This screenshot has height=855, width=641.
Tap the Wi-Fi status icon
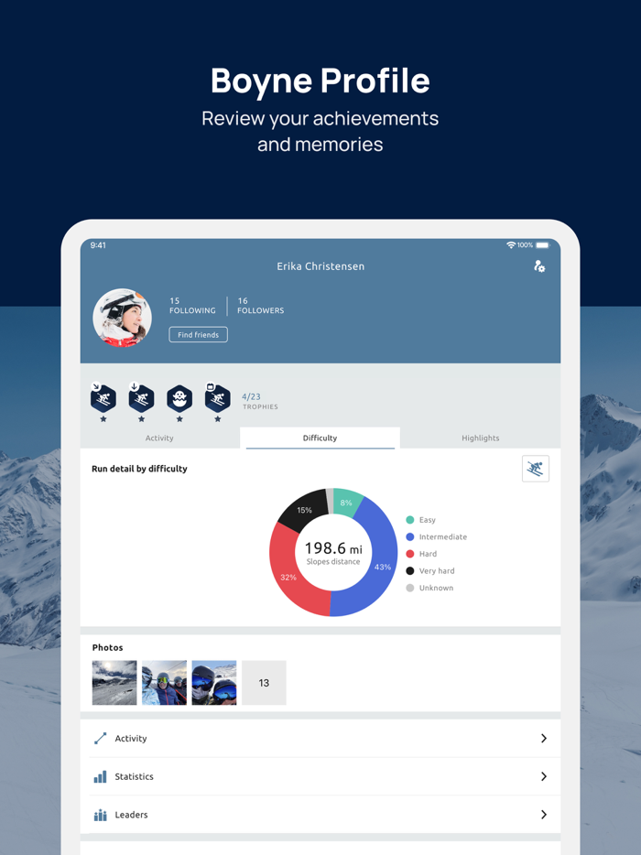click(x=511, y=245)
